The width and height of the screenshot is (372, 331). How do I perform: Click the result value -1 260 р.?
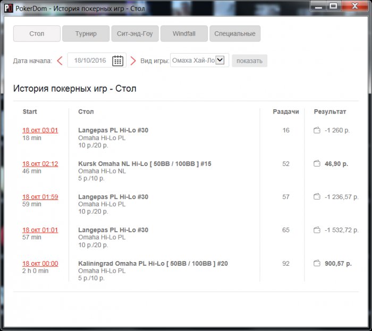(337, 130)
